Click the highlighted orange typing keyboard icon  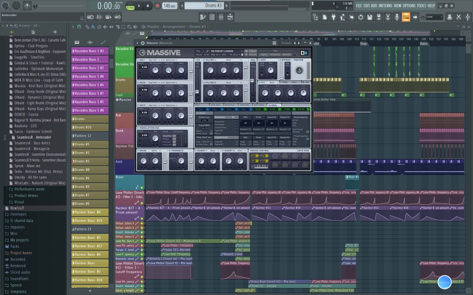tap(406, 17)
